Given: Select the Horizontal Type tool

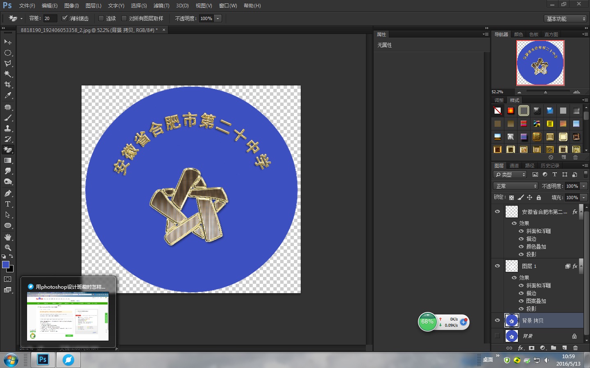Looking at the screenshot, I should (x=8, y=204).
